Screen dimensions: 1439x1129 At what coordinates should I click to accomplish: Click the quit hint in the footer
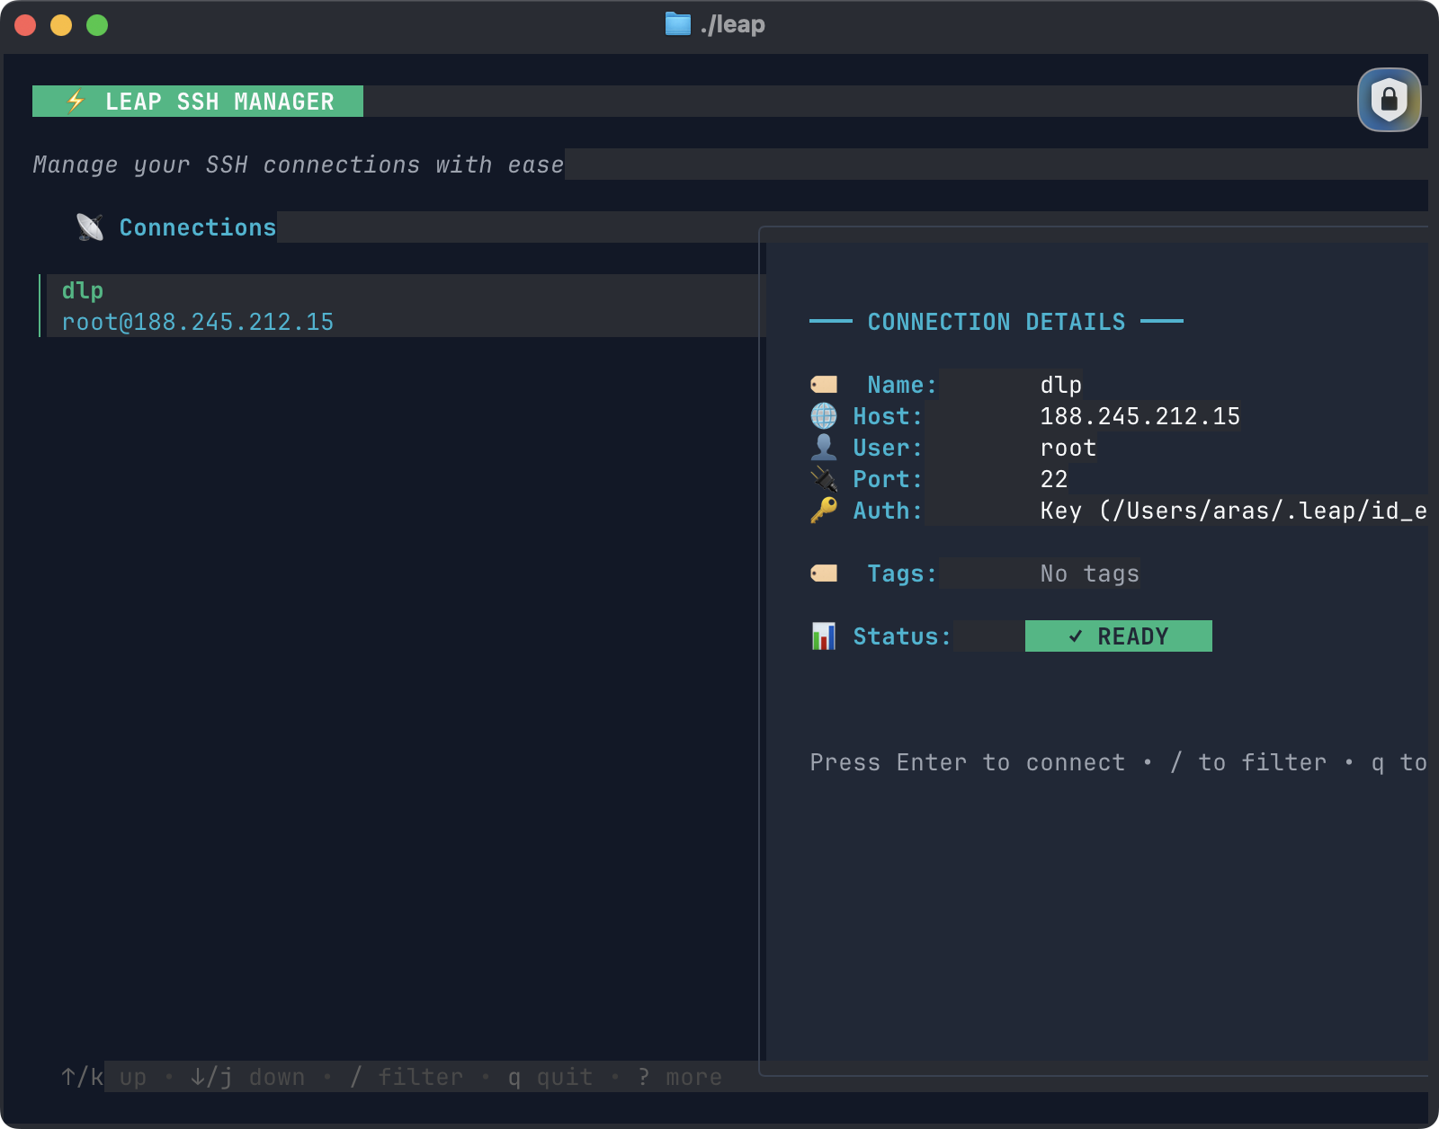click(x=550, y=1077)
